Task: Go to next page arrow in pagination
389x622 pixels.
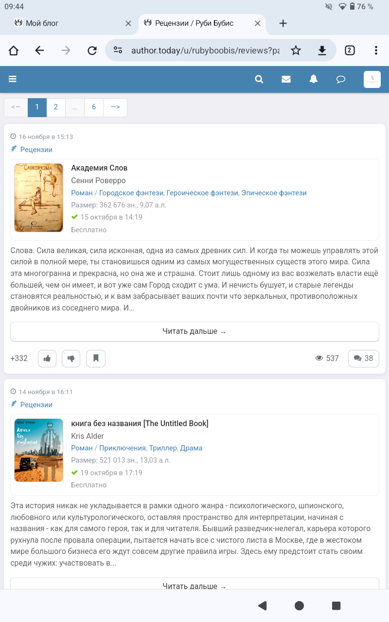Action: click(x=115, y=107)
